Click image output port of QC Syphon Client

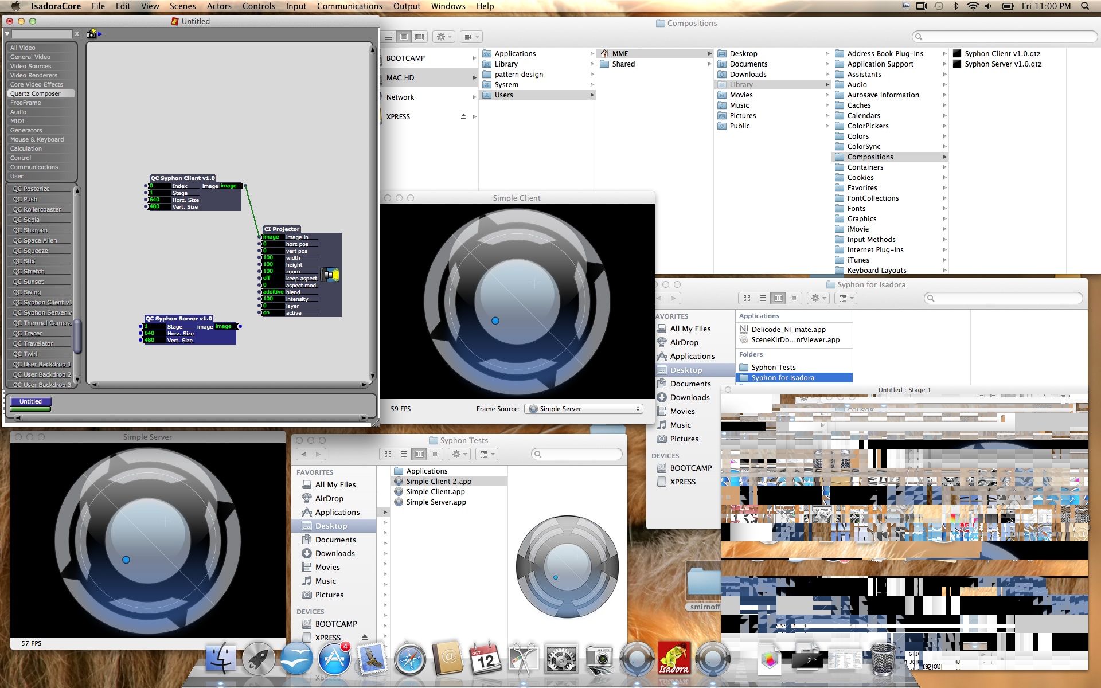[245, 186]
